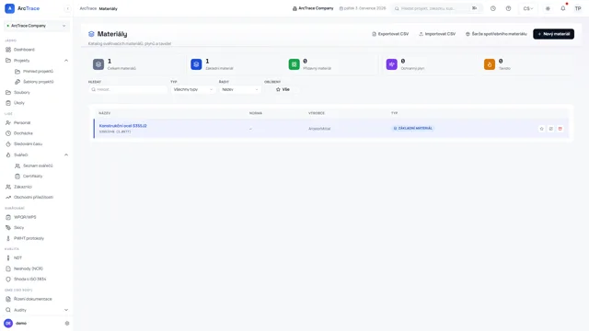Viewport: 589px width, 331px height.
Task: Expand the Audity sidebar group
Action: [x=66, y=310]
